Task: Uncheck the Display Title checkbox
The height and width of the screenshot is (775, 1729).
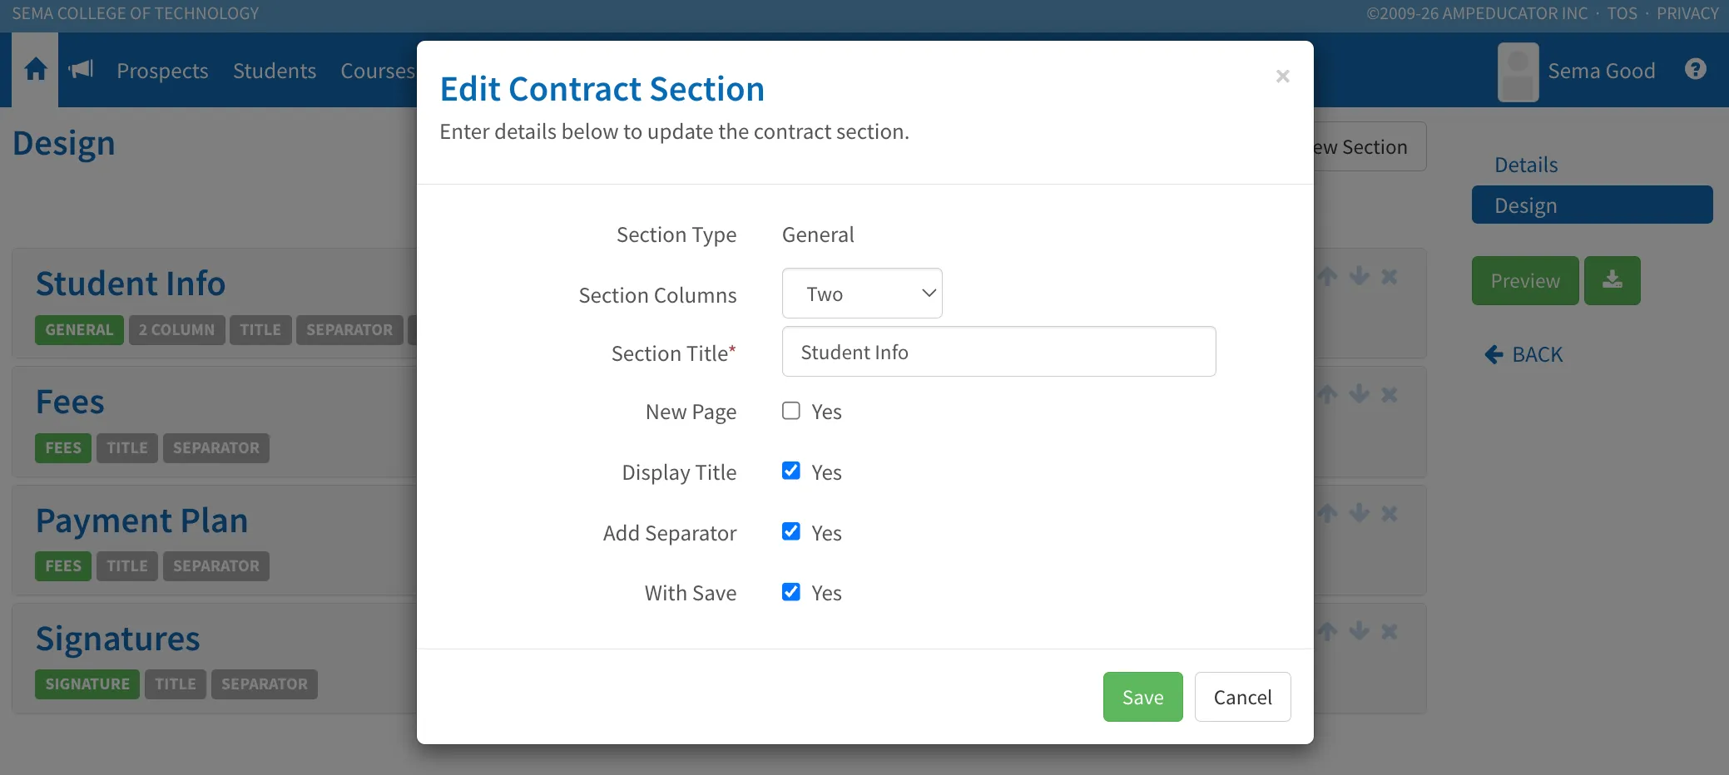Action: (791, 471)
